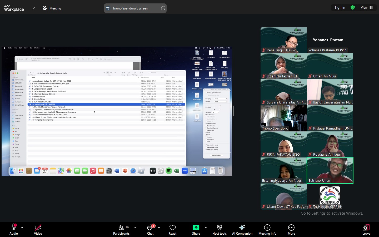Image resolution: width=379 pixels, height=237 pixels.
Task: Click the green Share screen icon
Action: (196, 228)
